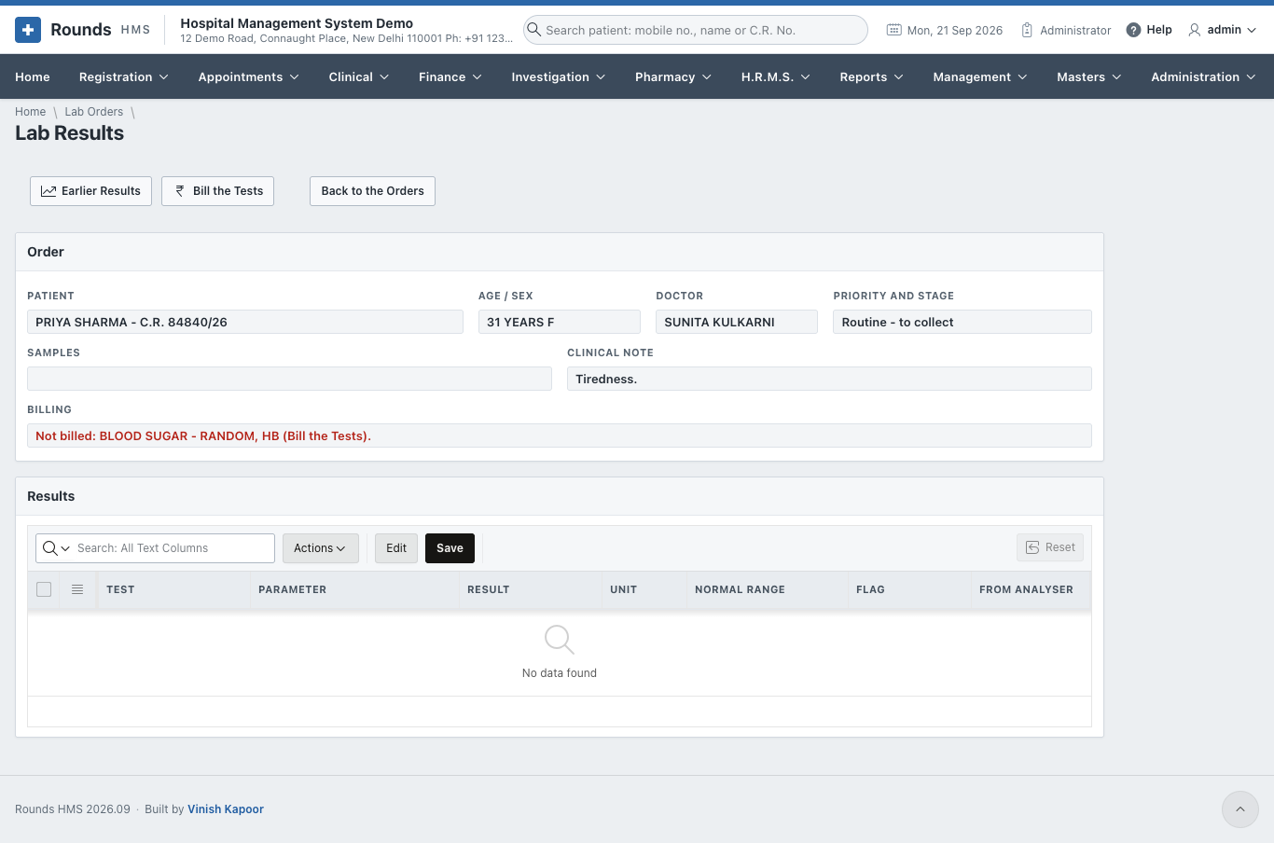Click the calendar icon beside the date
The image size is (1274, 843).
(893, 30)
